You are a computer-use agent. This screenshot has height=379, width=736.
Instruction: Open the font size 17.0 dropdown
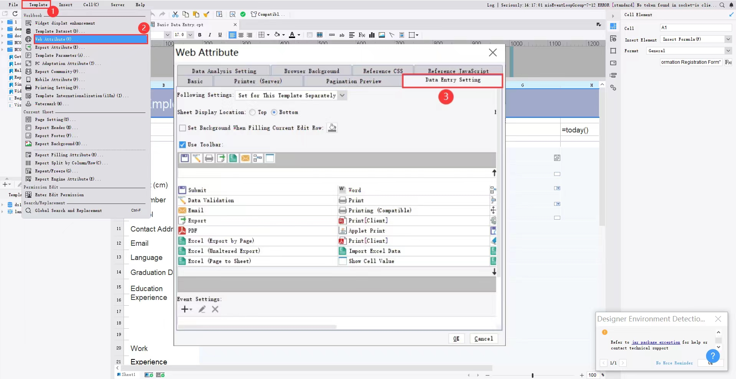coord(190,35)
